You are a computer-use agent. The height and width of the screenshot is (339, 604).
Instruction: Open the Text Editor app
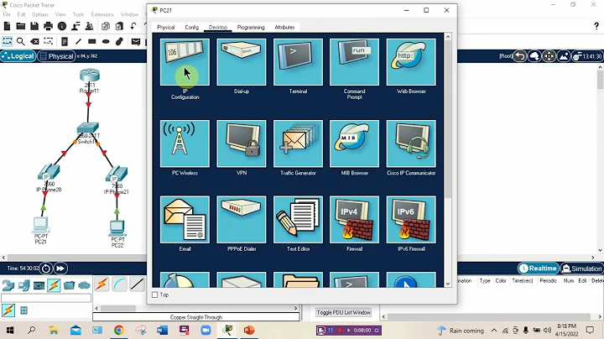[298, 220]
